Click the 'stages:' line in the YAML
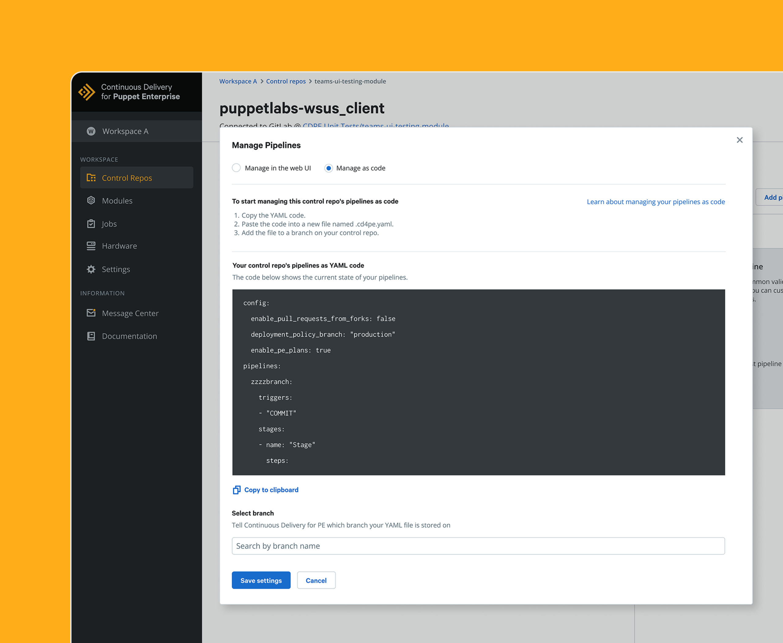This screenshot has height=643, width=783. click(272, 429)
